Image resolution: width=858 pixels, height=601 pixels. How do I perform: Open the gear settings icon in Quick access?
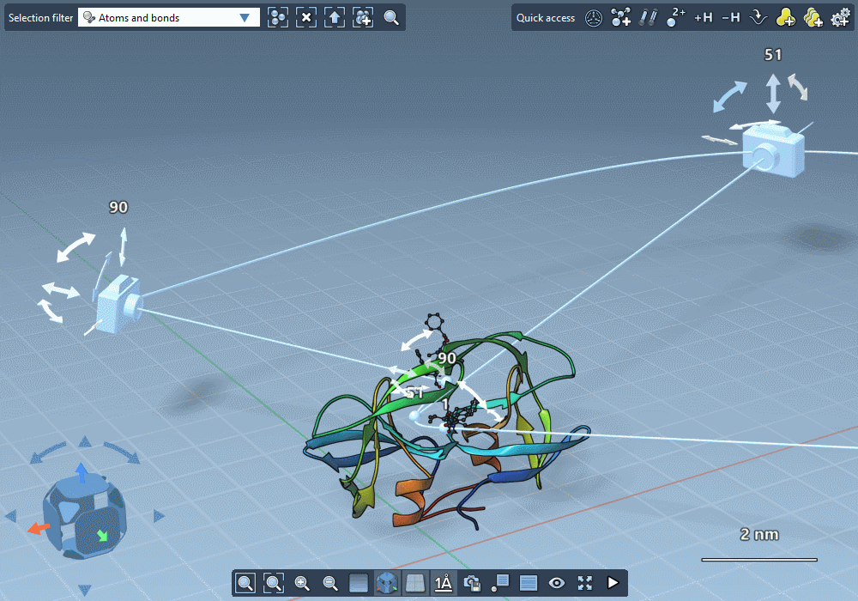tap(841, 17)
